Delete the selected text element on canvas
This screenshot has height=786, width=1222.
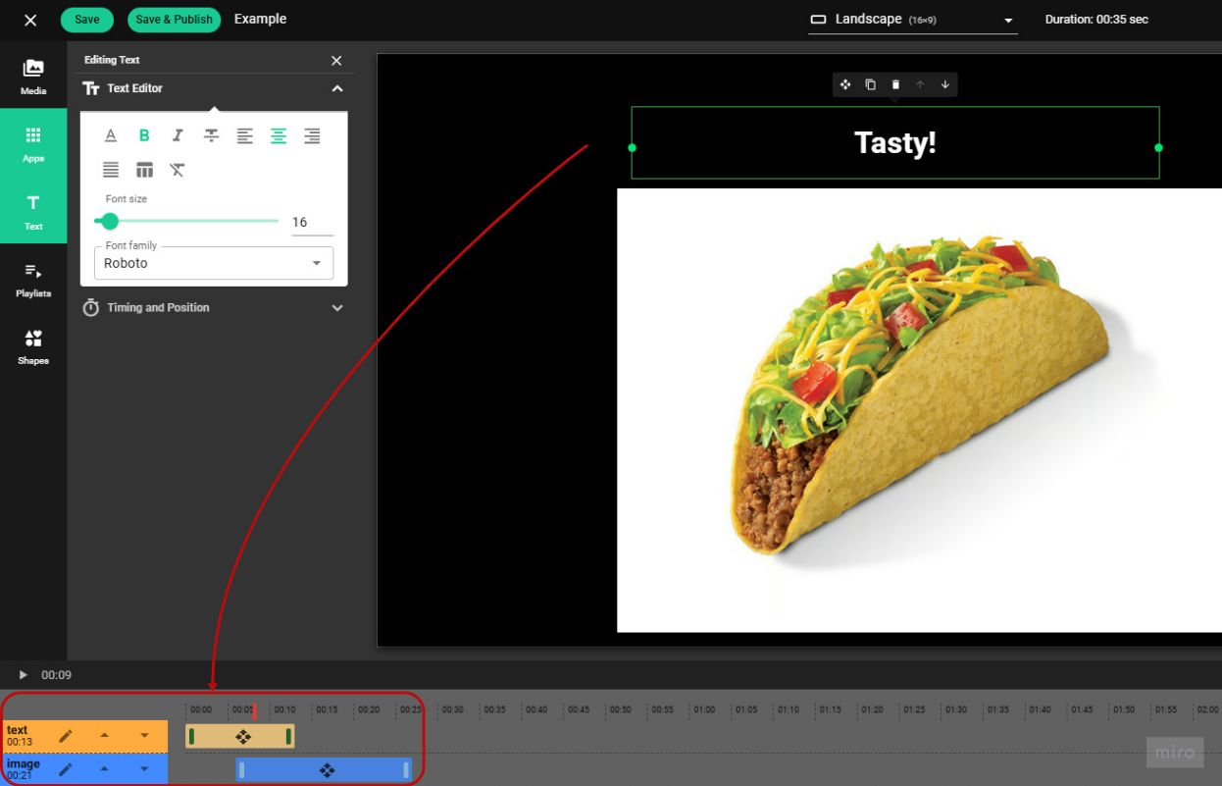point(895,85)
